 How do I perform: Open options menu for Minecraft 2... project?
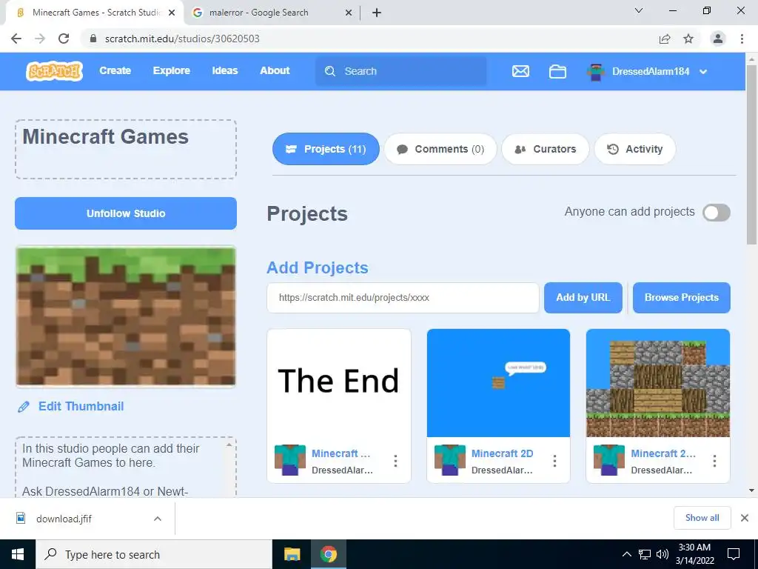[714, 461]
